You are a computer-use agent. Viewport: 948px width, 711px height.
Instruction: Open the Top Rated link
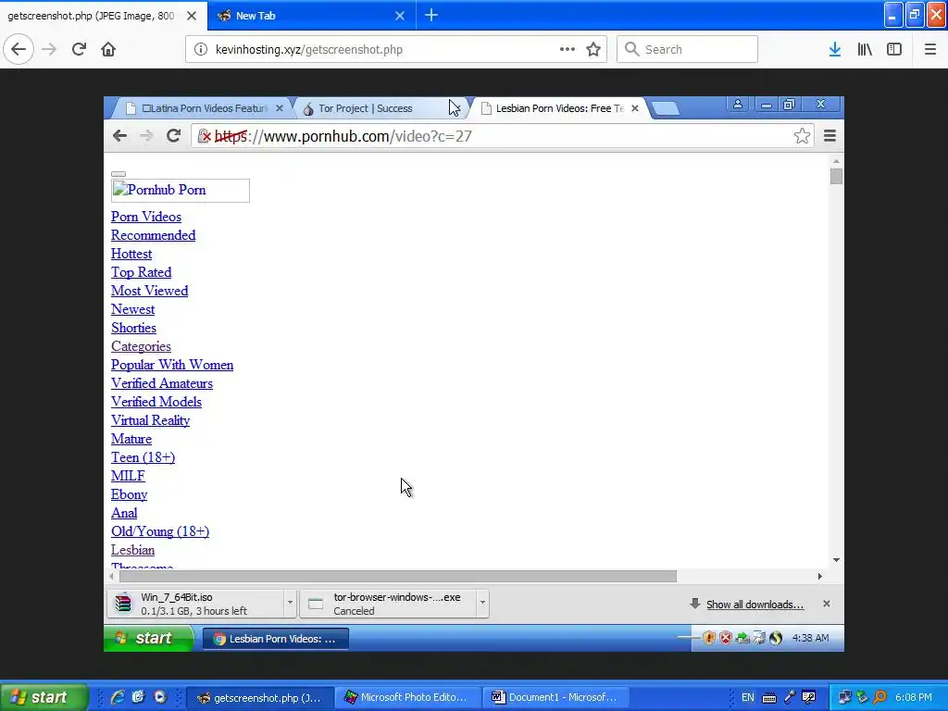coord(141,272)
